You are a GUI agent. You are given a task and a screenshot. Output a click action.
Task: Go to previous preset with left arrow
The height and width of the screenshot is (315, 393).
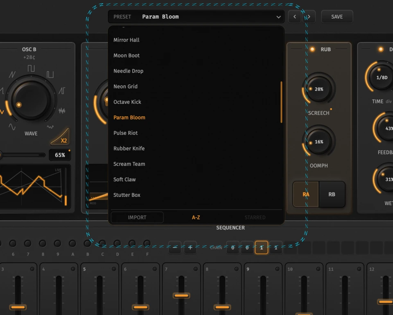(x=294, y=16)
